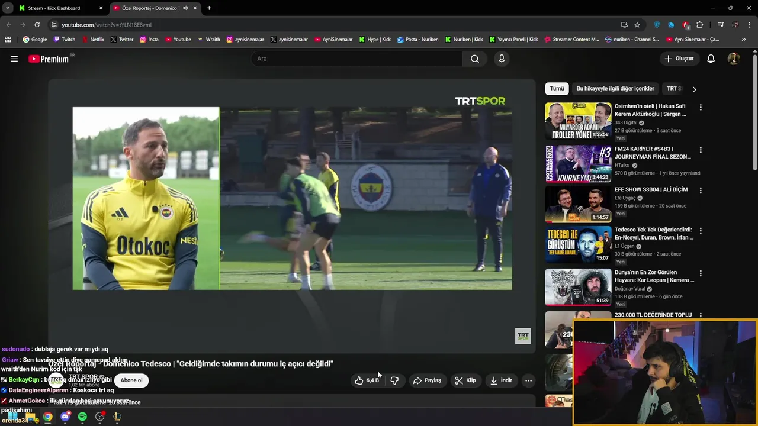The width and height of the screenshot is (758, 426).
Task: Open options for 'FM24 KARİYER' video
Action: [701, 150]
